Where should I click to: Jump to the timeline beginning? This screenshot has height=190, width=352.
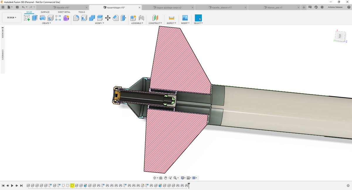click(3, 186)
